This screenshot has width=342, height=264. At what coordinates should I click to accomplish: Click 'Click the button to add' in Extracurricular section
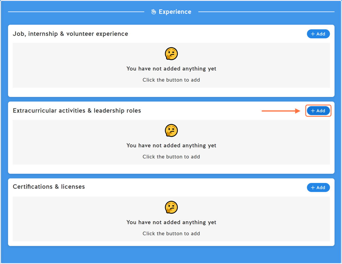tap(171, 157)
